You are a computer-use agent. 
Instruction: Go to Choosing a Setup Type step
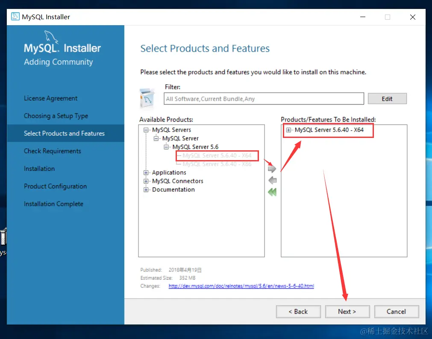[x=56, y=116]
